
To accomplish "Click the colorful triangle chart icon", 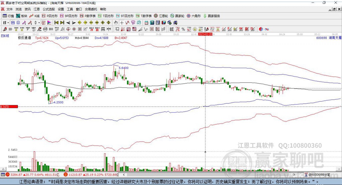I will pos(49,23).
